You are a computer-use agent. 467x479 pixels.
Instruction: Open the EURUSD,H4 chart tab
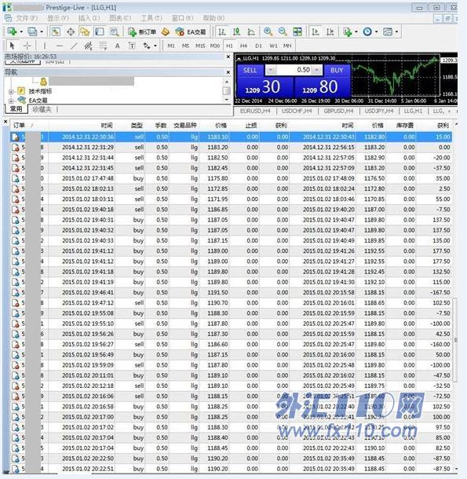[255, 111]
